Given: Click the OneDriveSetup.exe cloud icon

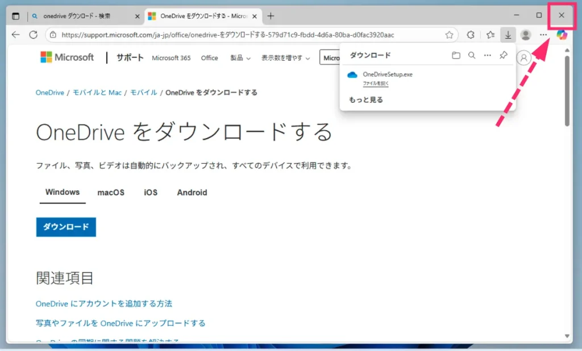Looking at the screenshot, I should pos(352,75).
